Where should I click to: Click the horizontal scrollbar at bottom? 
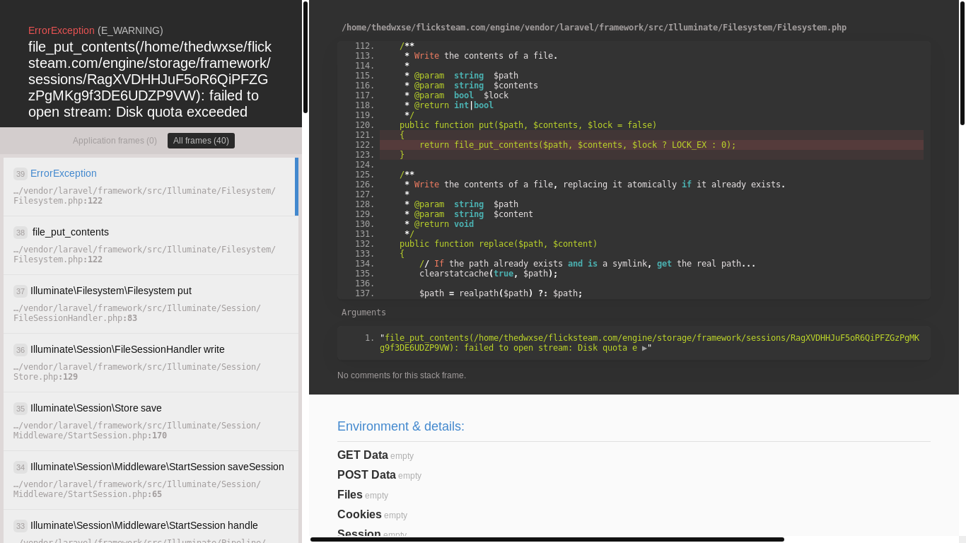(x=547, y=539)
